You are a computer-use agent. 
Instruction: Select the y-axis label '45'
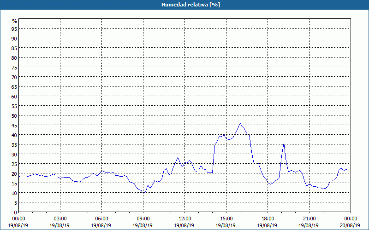coord(14,125)
